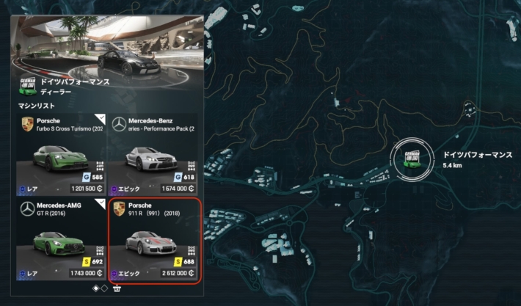Screen dimensions: 521x306
Task: Click the controller icon beside the page dots
Action: [x=117, y=288]
